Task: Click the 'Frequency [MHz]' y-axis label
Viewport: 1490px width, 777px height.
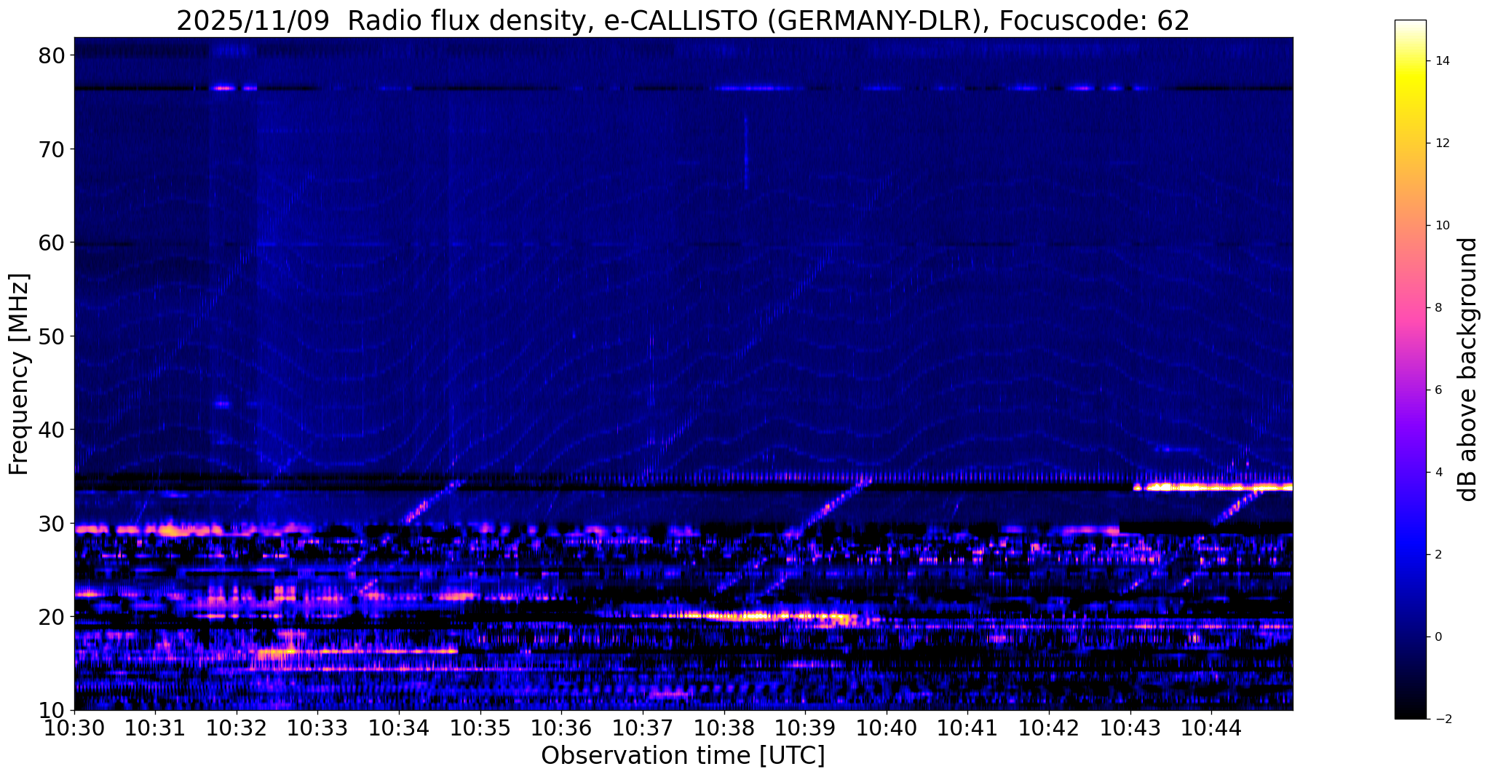Action: 19,374
